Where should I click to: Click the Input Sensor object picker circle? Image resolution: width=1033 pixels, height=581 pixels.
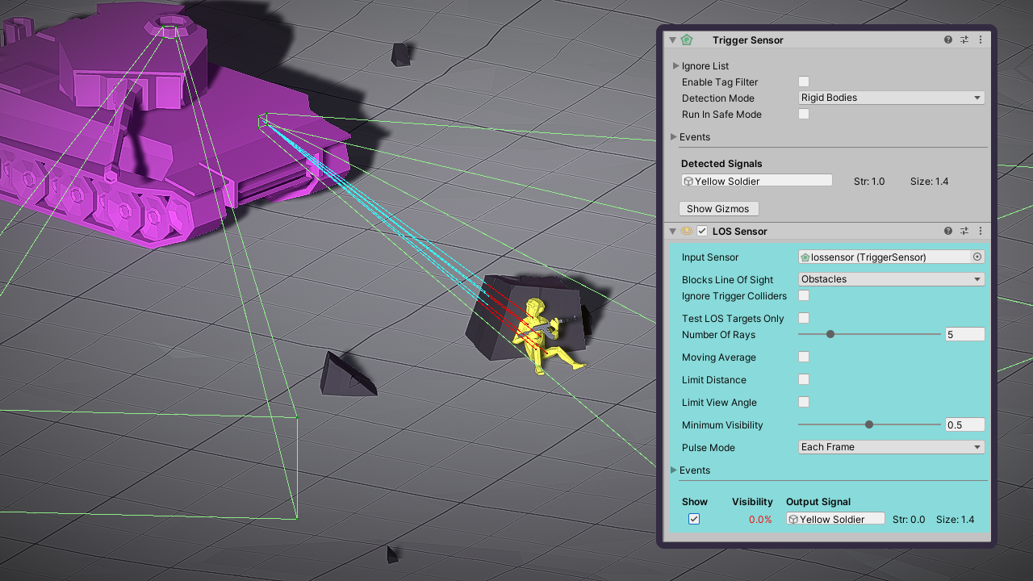coord(977,257)
